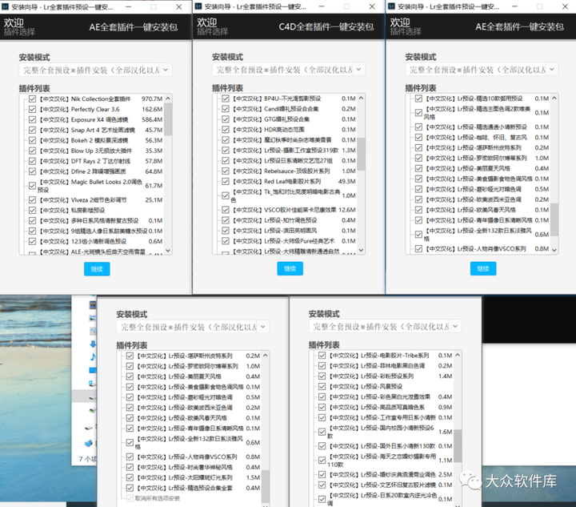Click scrollbar thumb in the Nik Collection list
The image size is (576, 507).
click(168, 119)
